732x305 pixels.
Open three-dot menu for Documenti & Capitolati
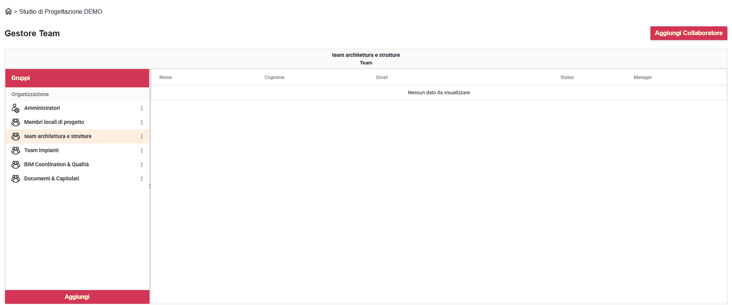(142, 179)
